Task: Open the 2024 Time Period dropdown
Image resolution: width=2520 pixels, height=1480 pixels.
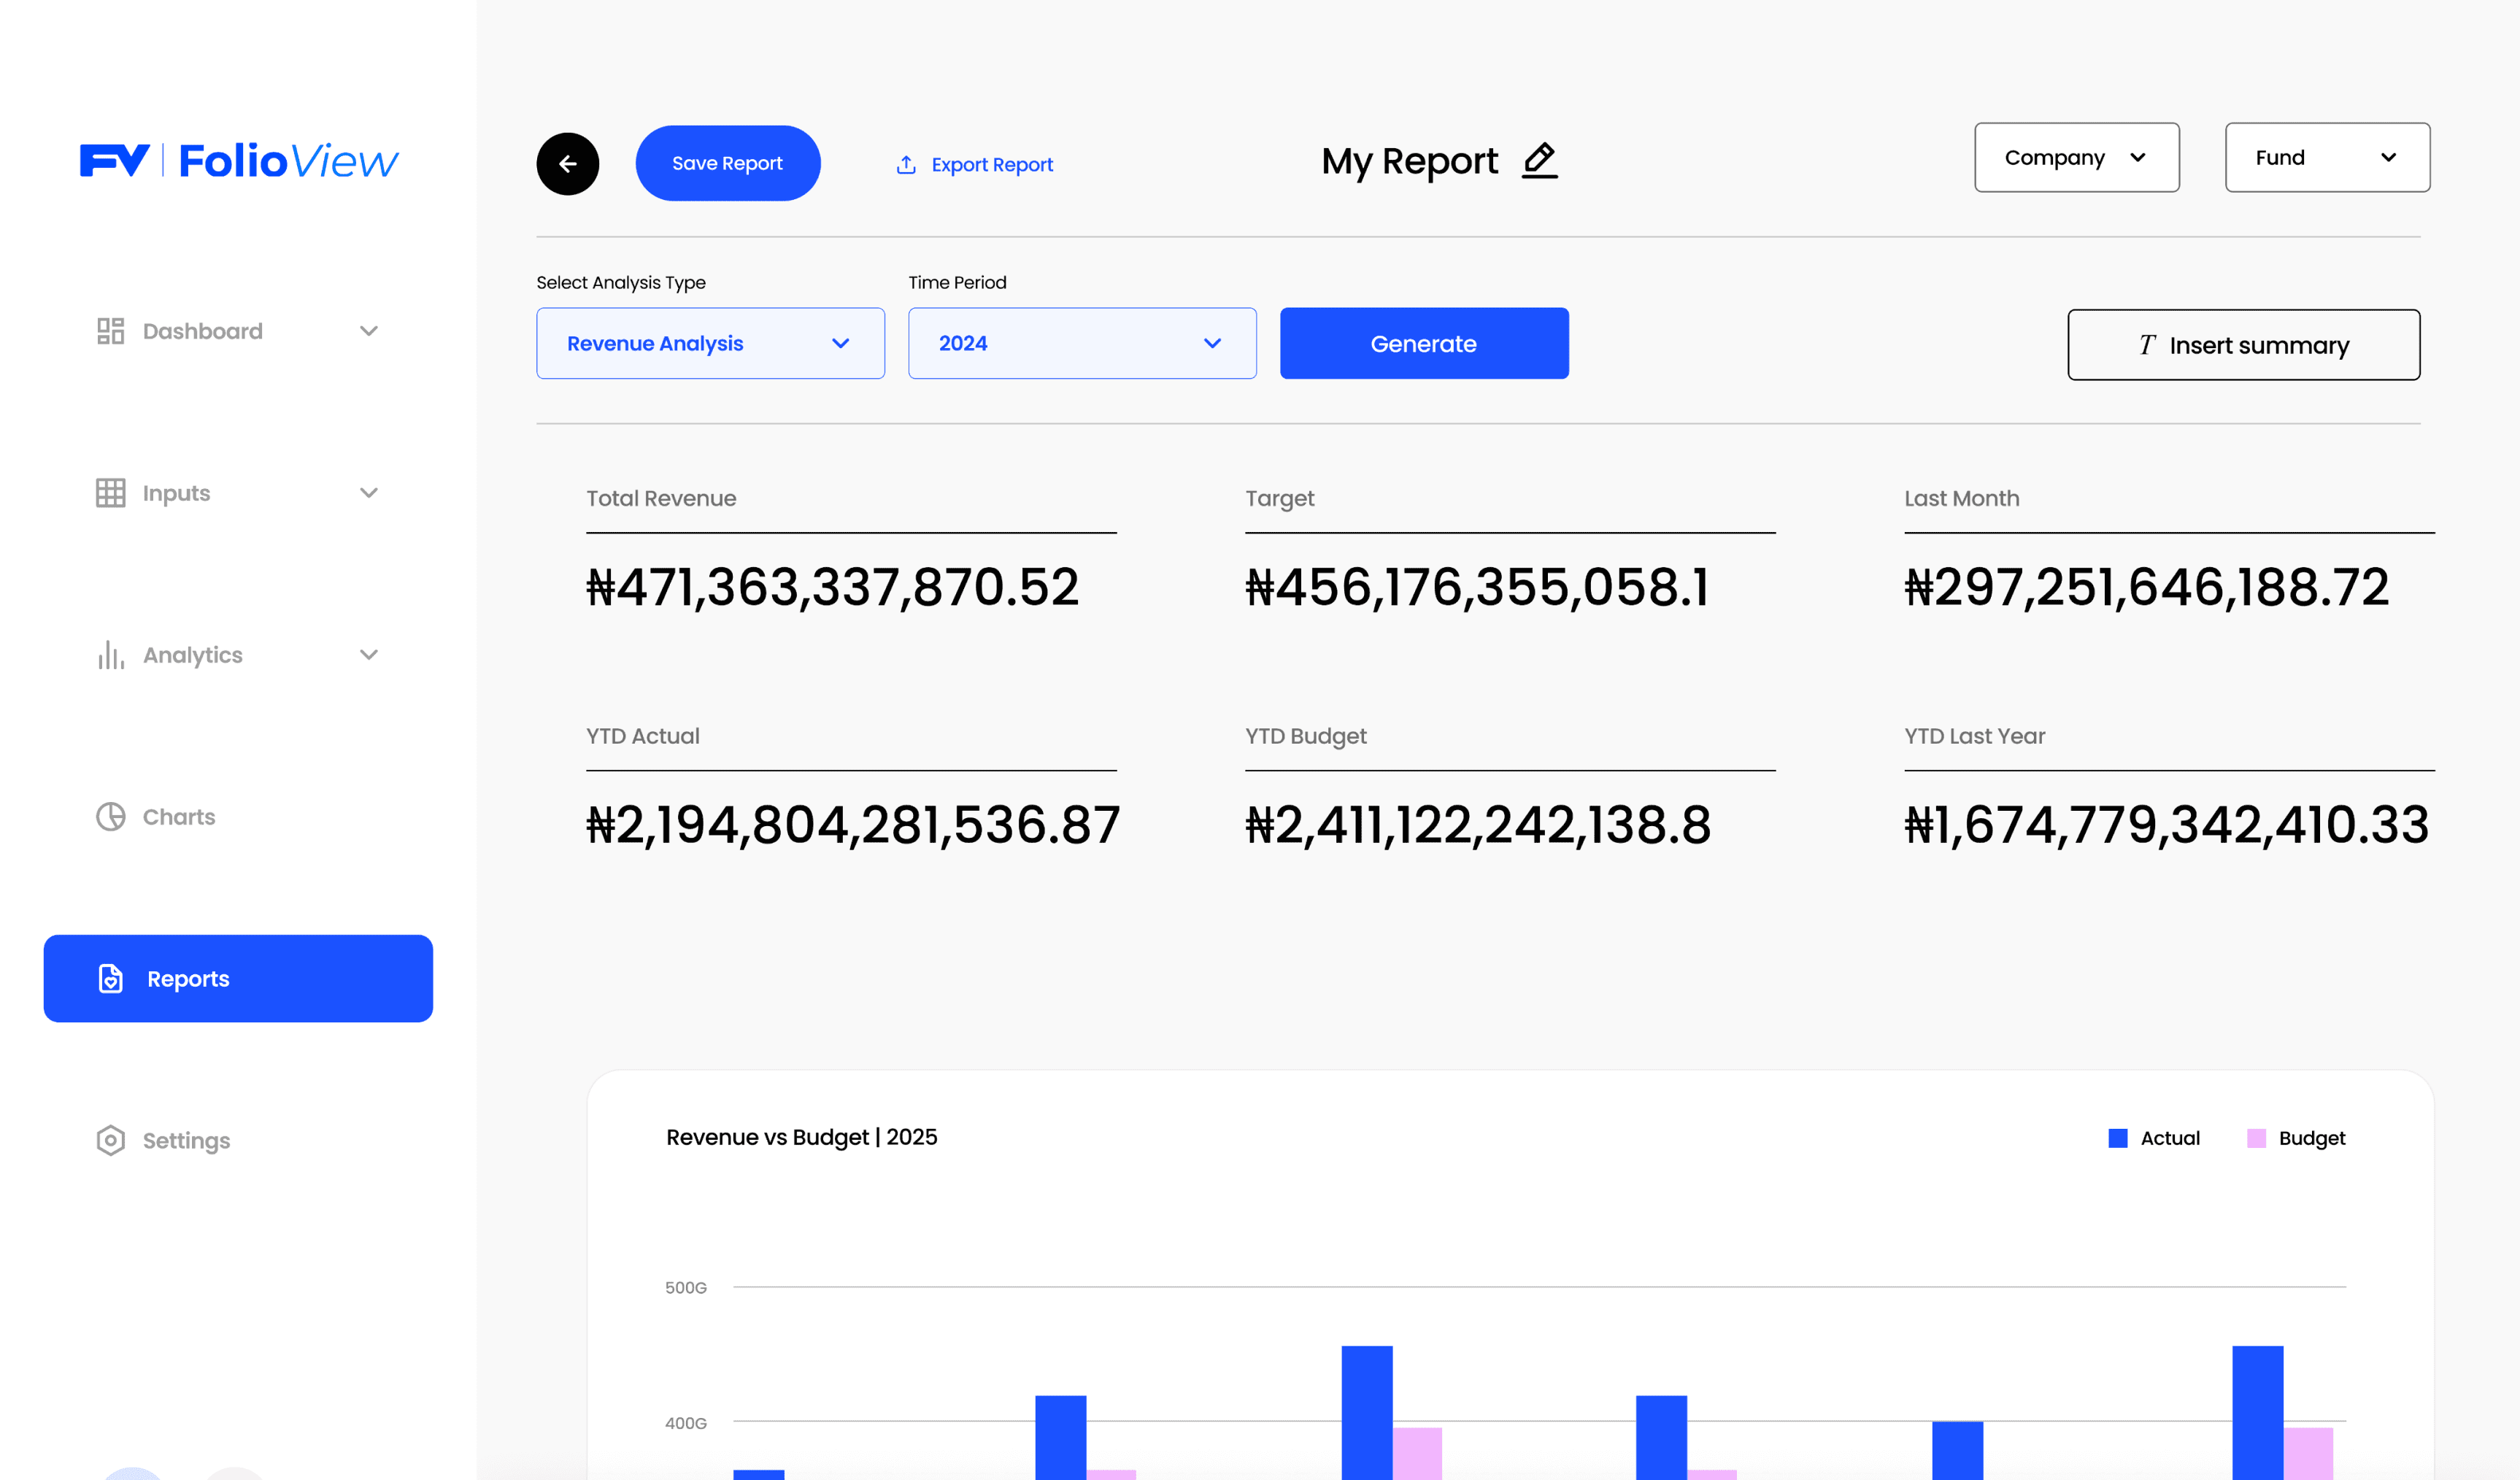Action: pyautogui.click(x=1082, y=343)
